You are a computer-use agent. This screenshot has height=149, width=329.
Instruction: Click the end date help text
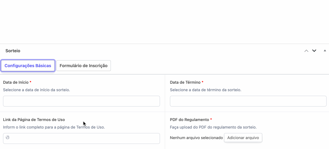coord(205,90)
